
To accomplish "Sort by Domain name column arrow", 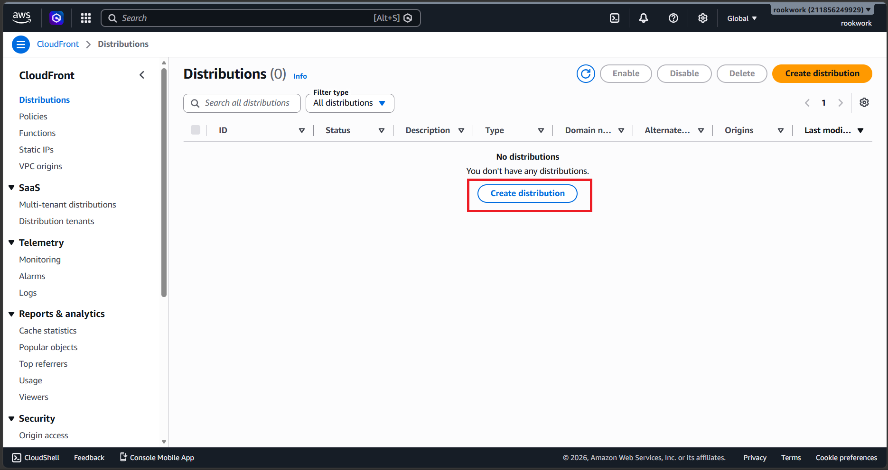I will pos(621,130).
